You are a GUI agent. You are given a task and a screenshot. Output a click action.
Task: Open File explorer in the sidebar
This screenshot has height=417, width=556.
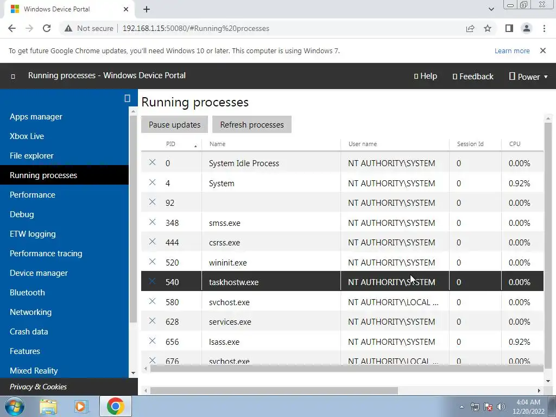click(x=31, y=156)
